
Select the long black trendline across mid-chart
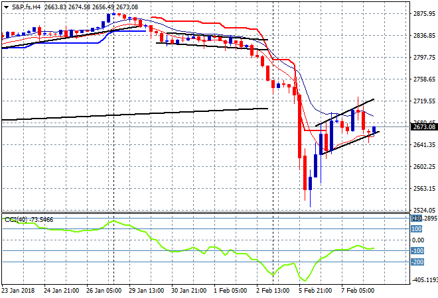[x=134, y=115]
